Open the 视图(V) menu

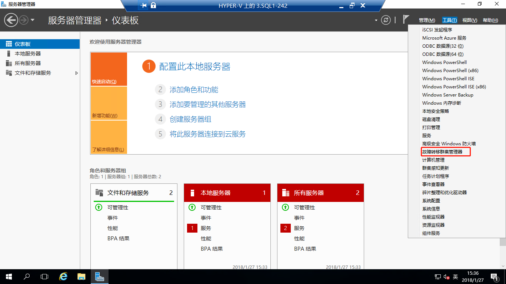click(x=470, y=20)
